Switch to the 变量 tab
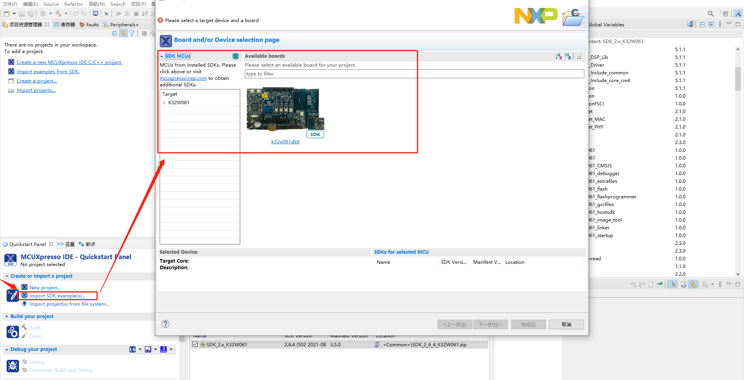The width and height of the screenshot is (744, 380). [66, 244]
